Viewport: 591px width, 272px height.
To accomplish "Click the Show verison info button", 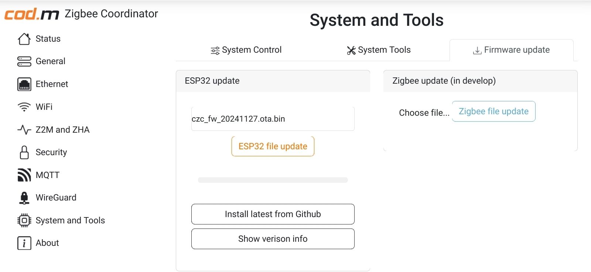I will coord(273,239).
